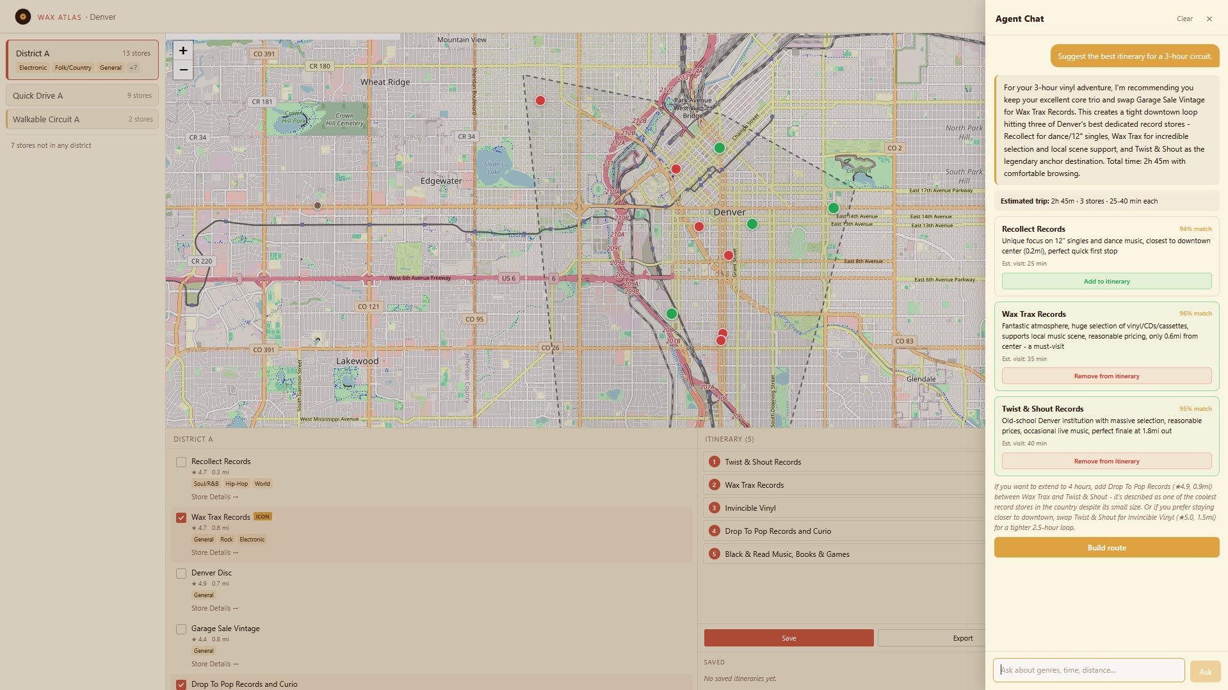Screen dimensions: 1228x690
Task: Add Recollect Records to itinerary
Action: [1106, 281]
